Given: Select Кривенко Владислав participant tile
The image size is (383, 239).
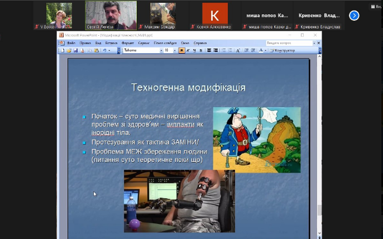Looking at the screenshot, I should (319, 16).
